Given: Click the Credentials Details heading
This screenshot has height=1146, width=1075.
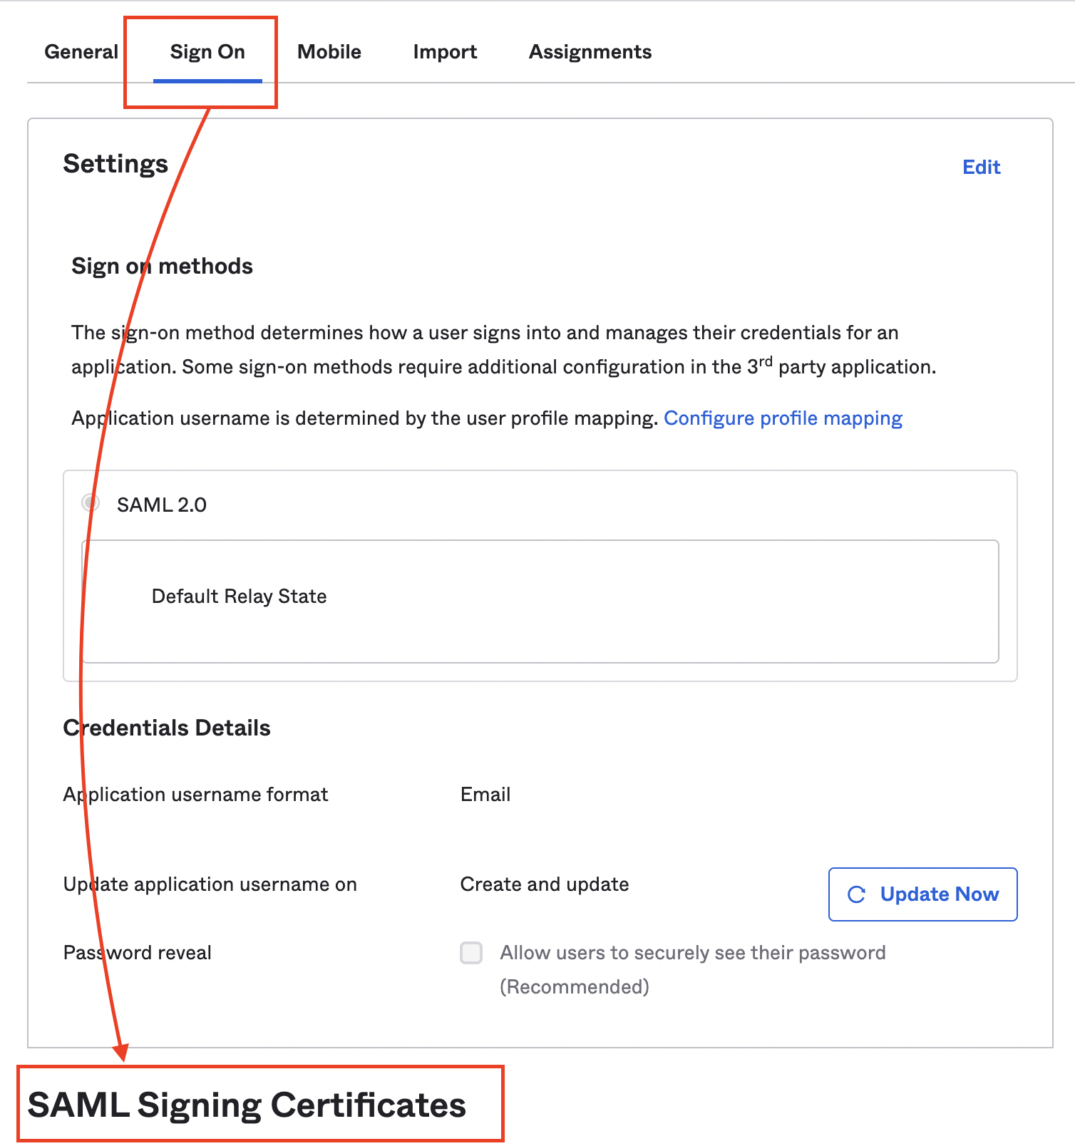Looking at the screenshot, I should (167, 728).
